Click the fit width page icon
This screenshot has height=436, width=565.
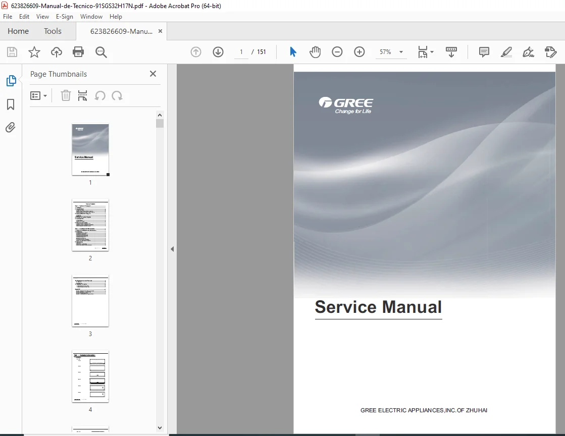(423, 52)
